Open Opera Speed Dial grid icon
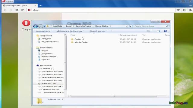The width and height of the screenshot is (193, 108). (23, 10)
